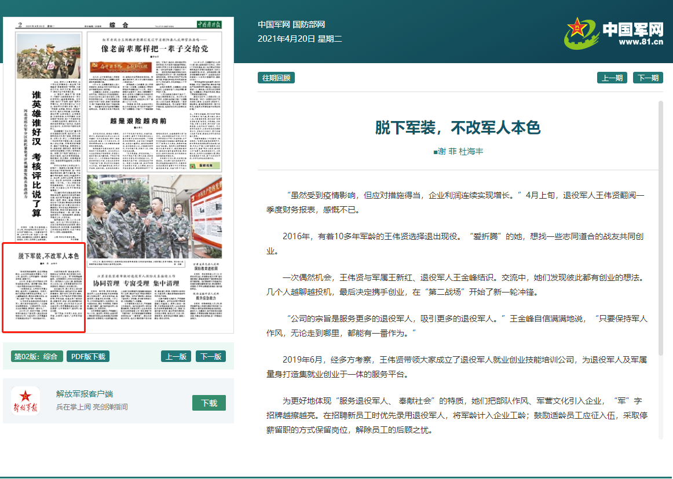Select the 脱下军装,不改军人本色 article on page thumbnail
Viewport: 673px width, 479px height.
(x=44, y=287)
